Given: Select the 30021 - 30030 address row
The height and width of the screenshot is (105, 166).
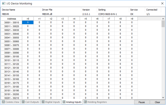Looking at the screenshot, I should point(12,30).
